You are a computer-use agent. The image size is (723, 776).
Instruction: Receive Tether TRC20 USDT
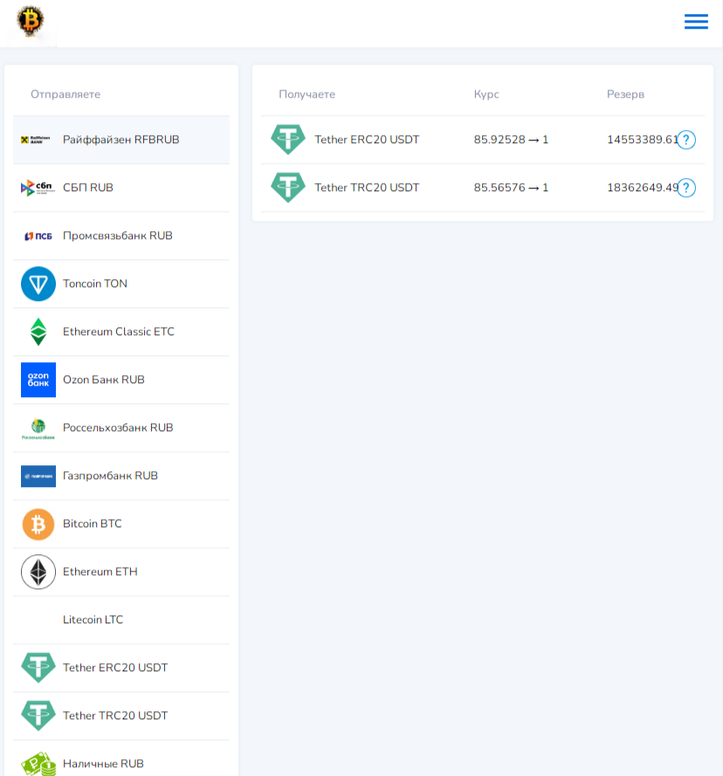coord(367,188)
